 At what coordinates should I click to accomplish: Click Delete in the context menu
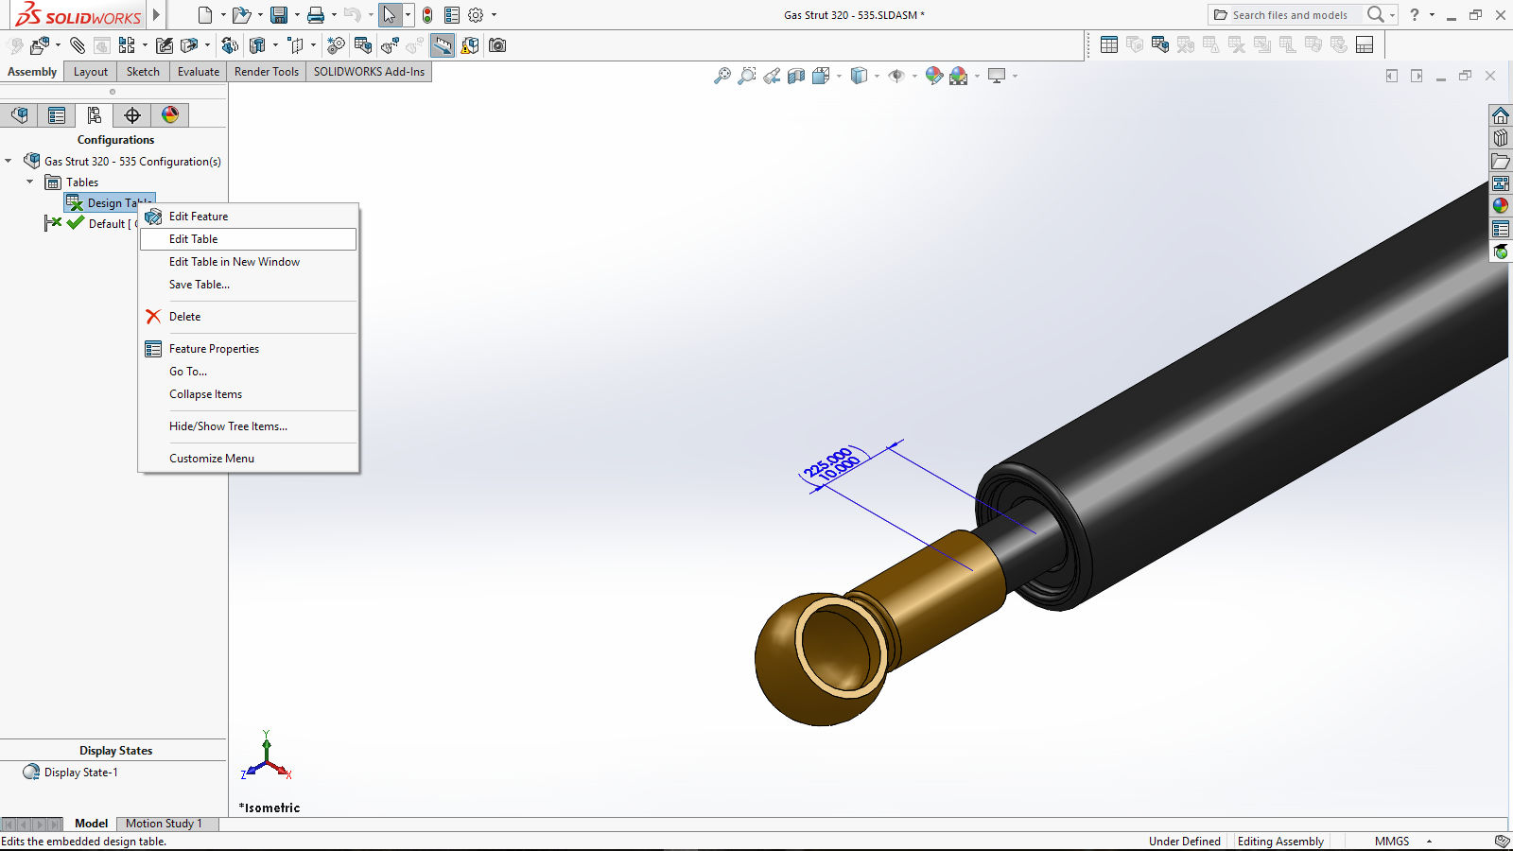pos(185,317)
